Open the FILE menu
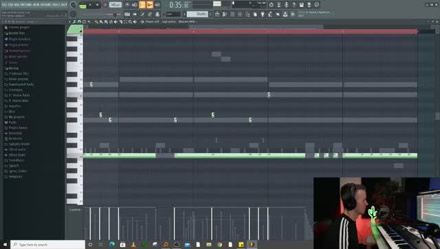440x249 pixels. click(x=5, y=5)
